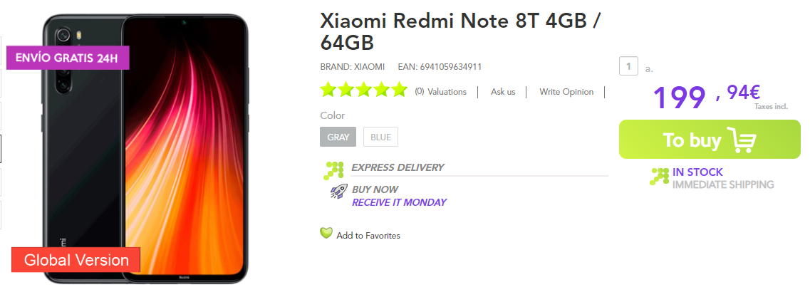
Task: Click the Xiaomi Redmi Note 8T title
Action: [461, 30]
